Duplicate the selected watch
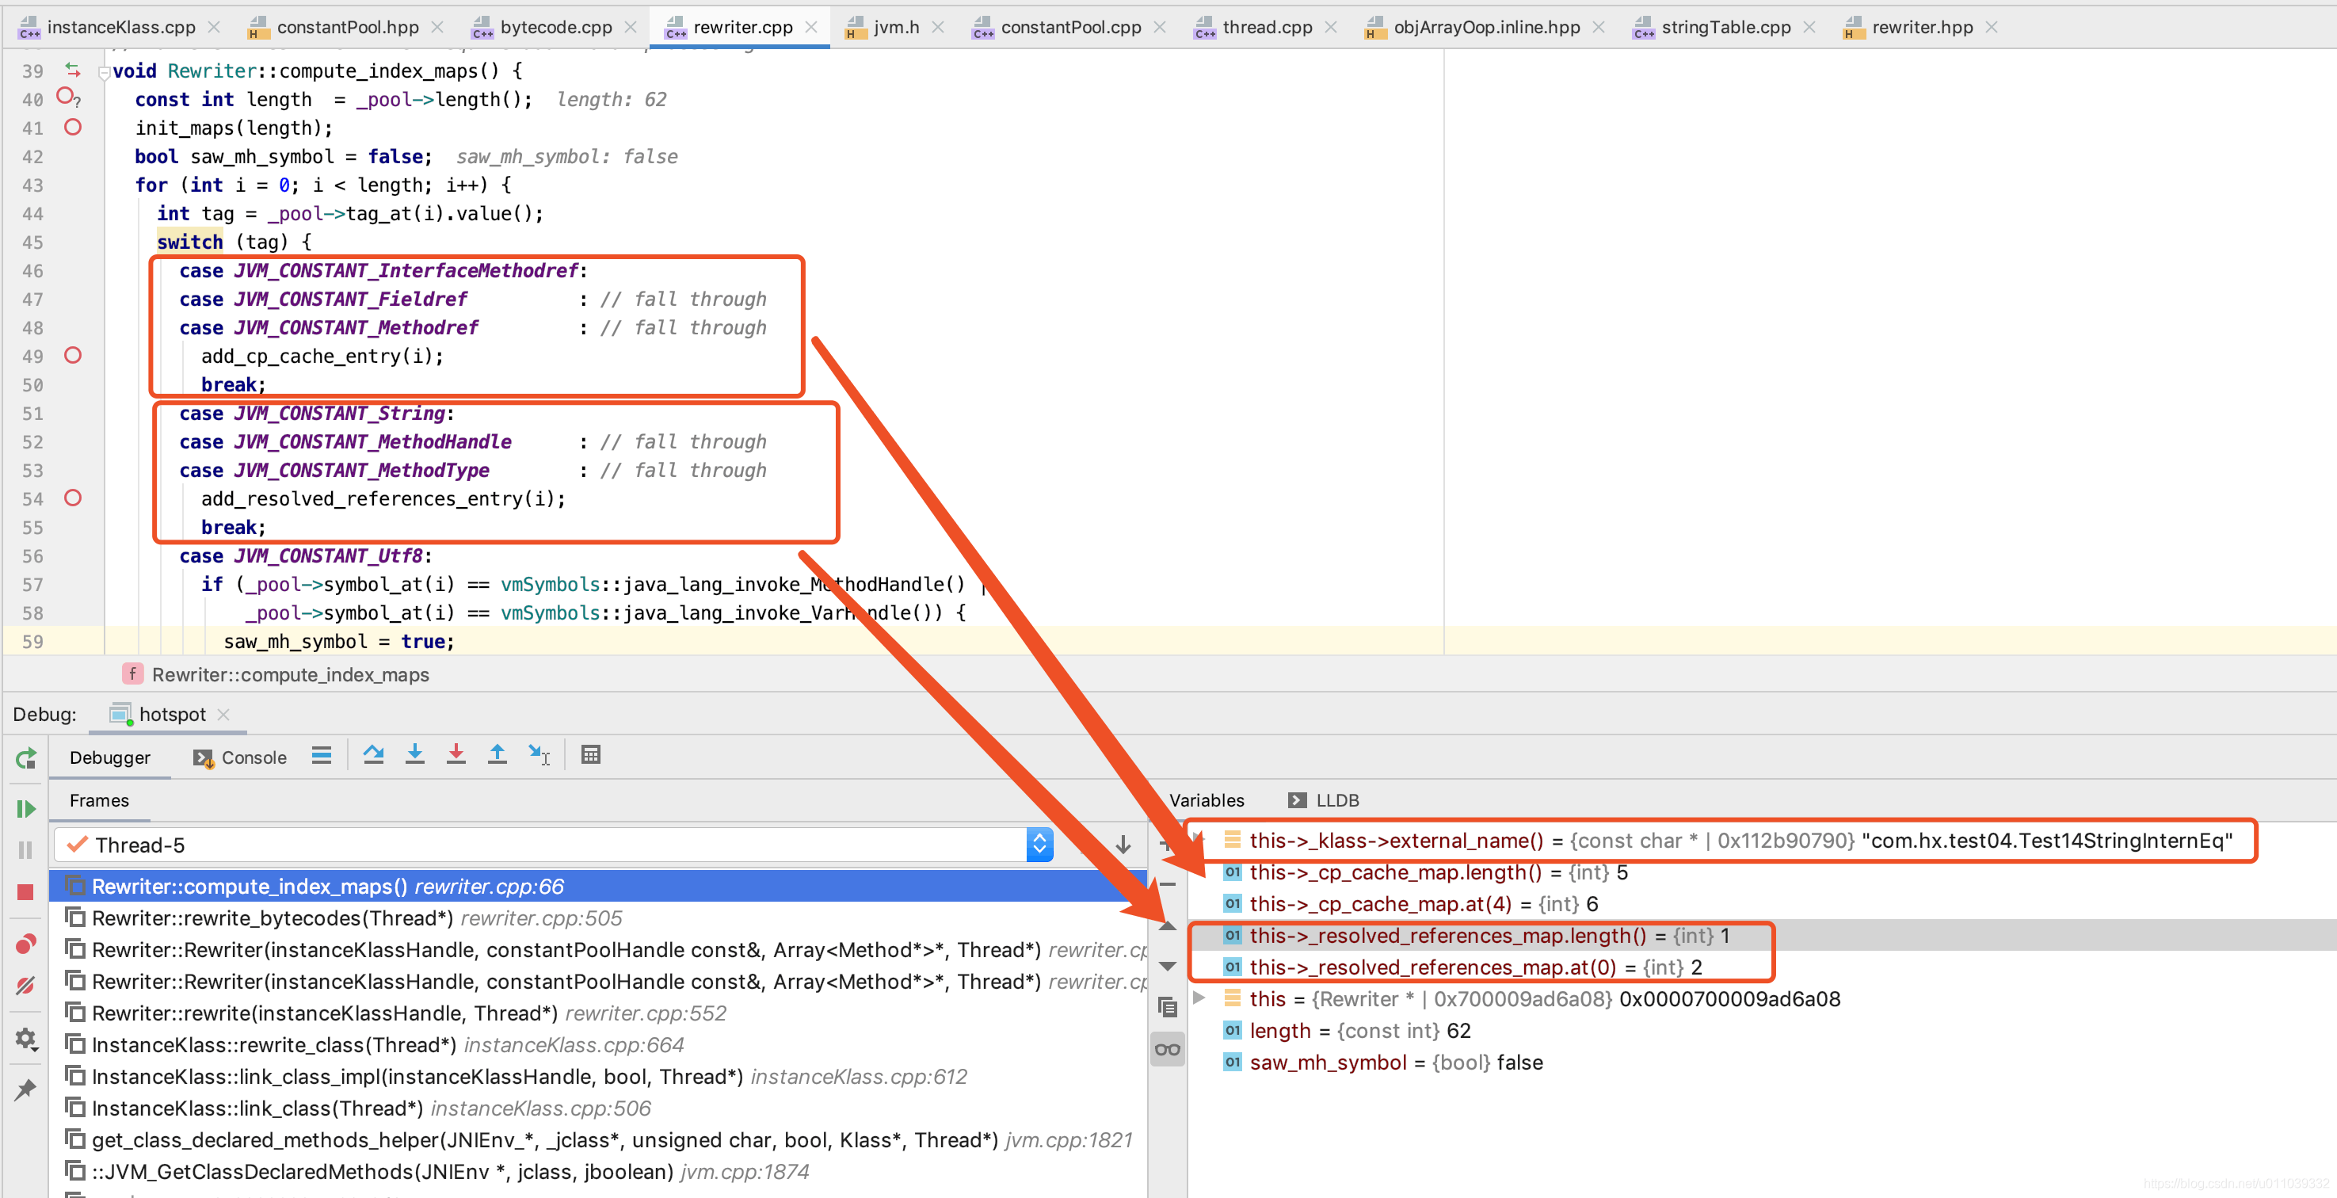2337x1198 pixels. pos(1168,1007)
